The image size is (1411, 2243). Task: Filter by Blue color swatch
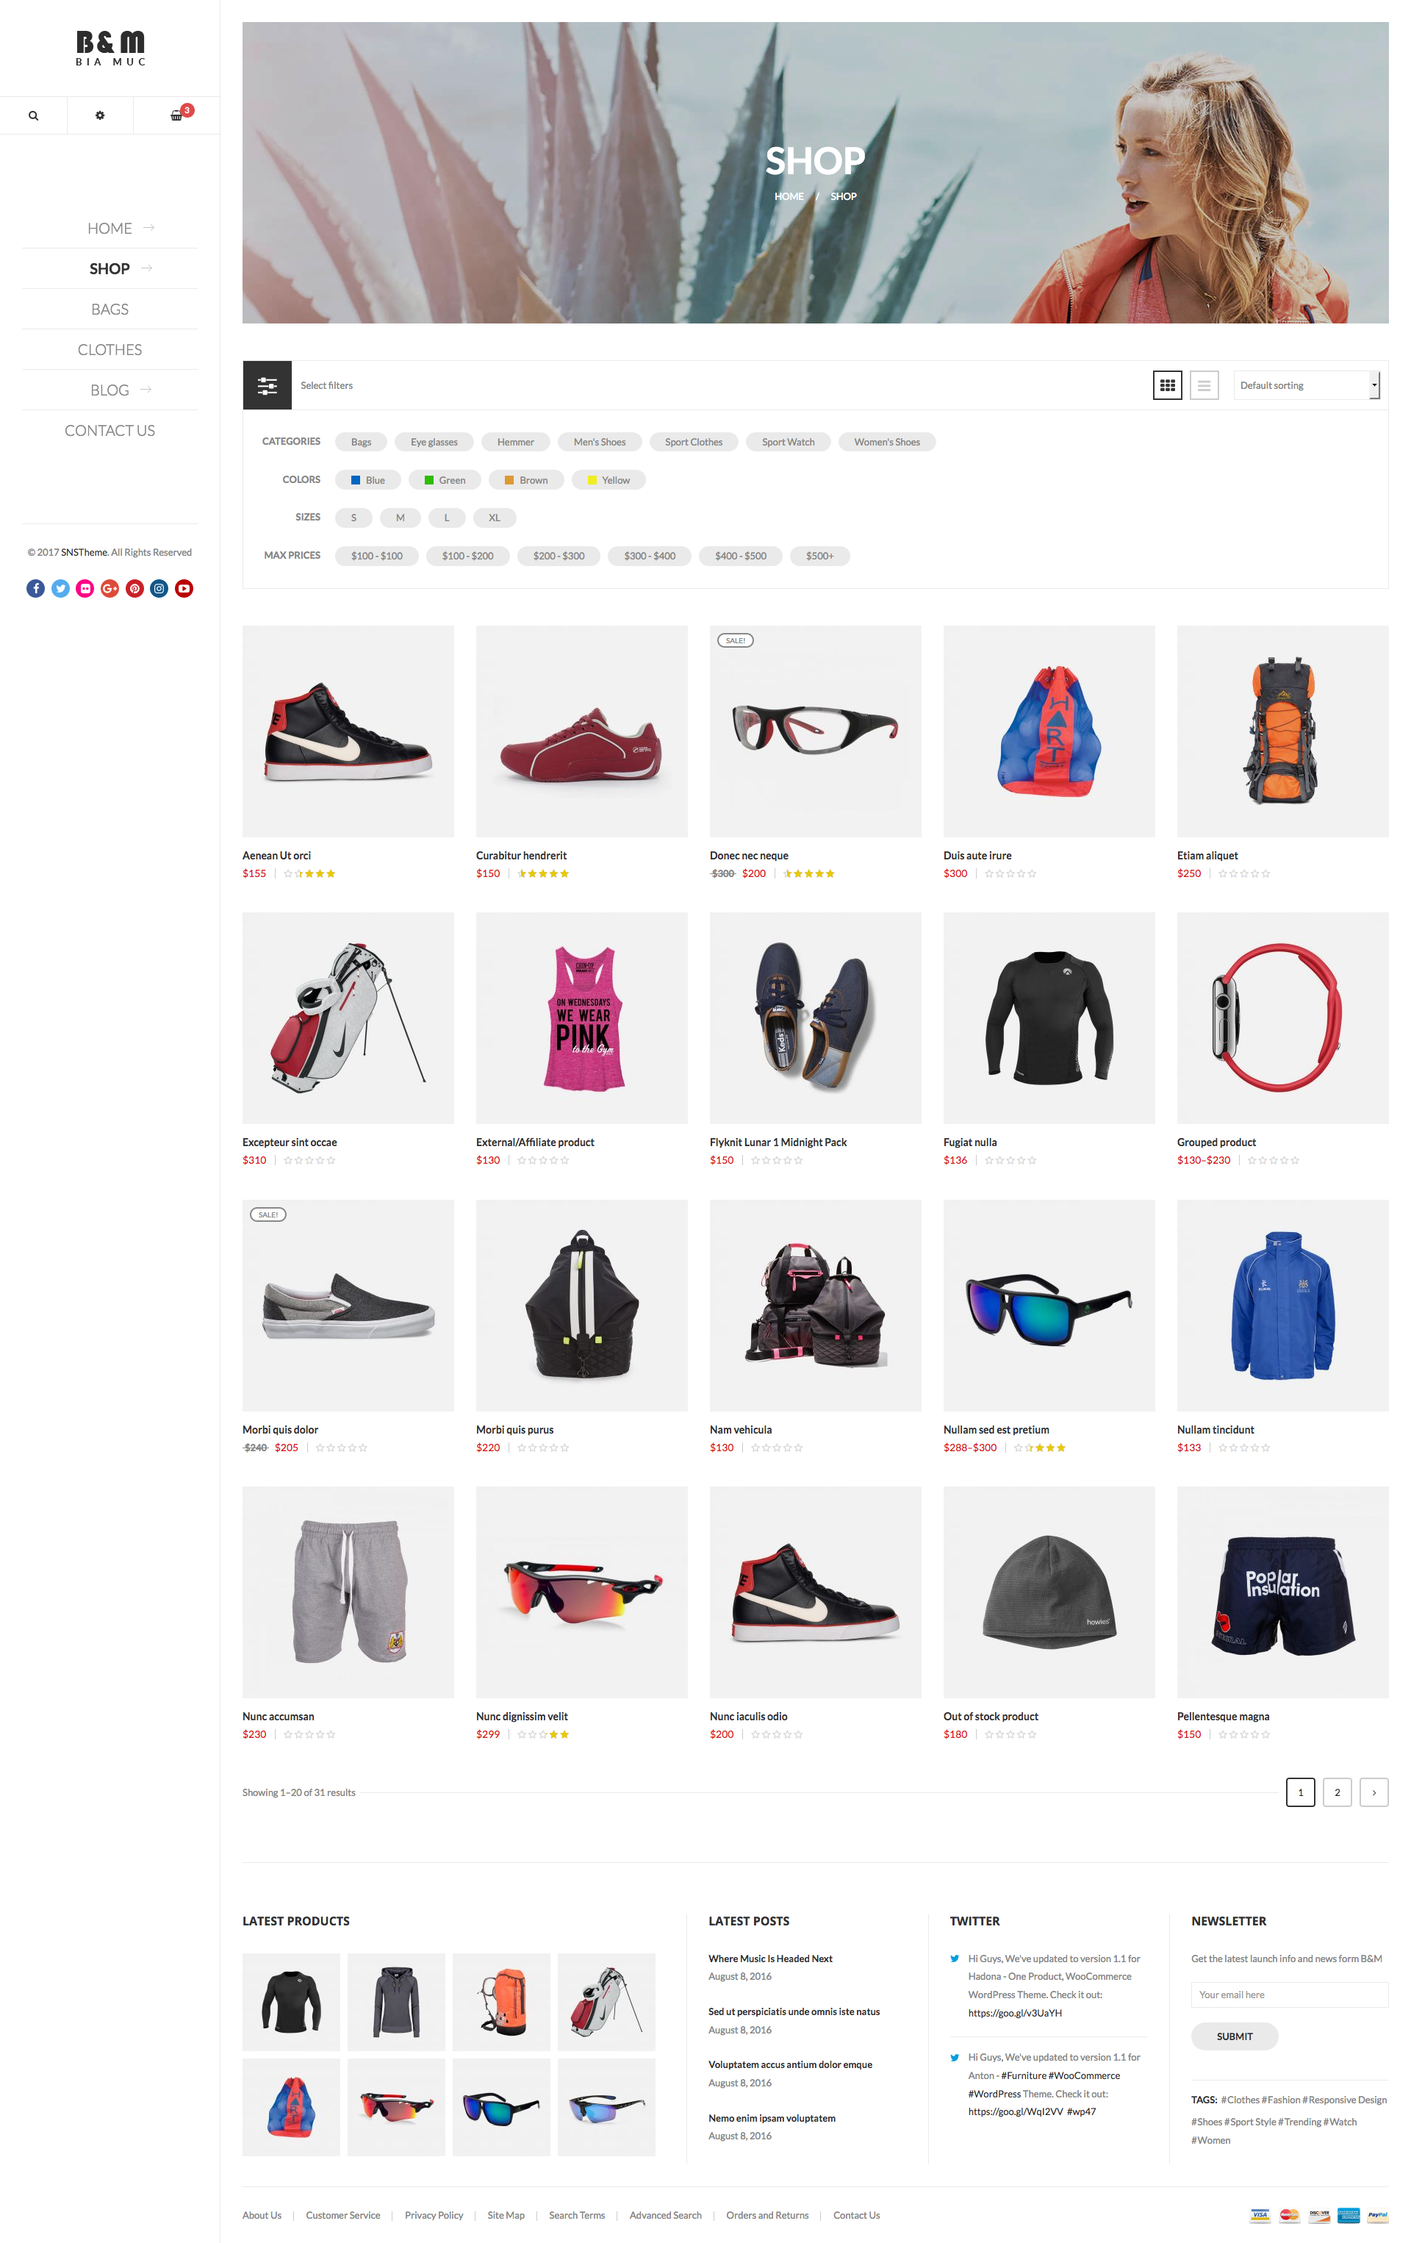coord(368,480)
